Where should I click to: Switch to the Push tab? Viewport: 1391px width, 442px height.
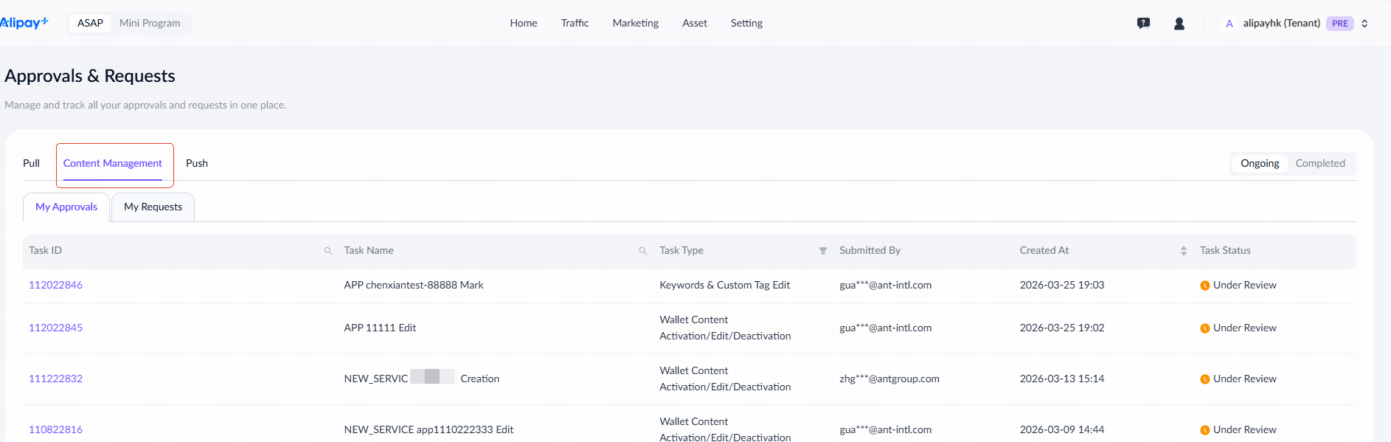click(x=196, y=163)
